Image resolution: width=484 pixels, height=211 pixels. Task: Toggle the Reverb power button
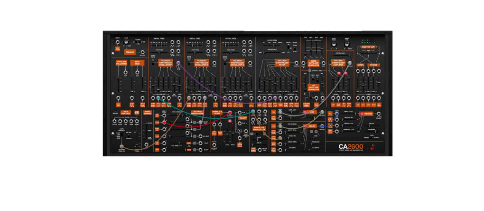click(x=362, y=114)
